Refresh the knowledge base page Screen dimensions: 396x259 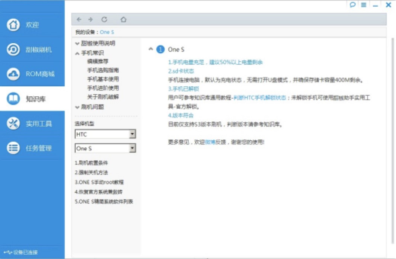(104, 19)
